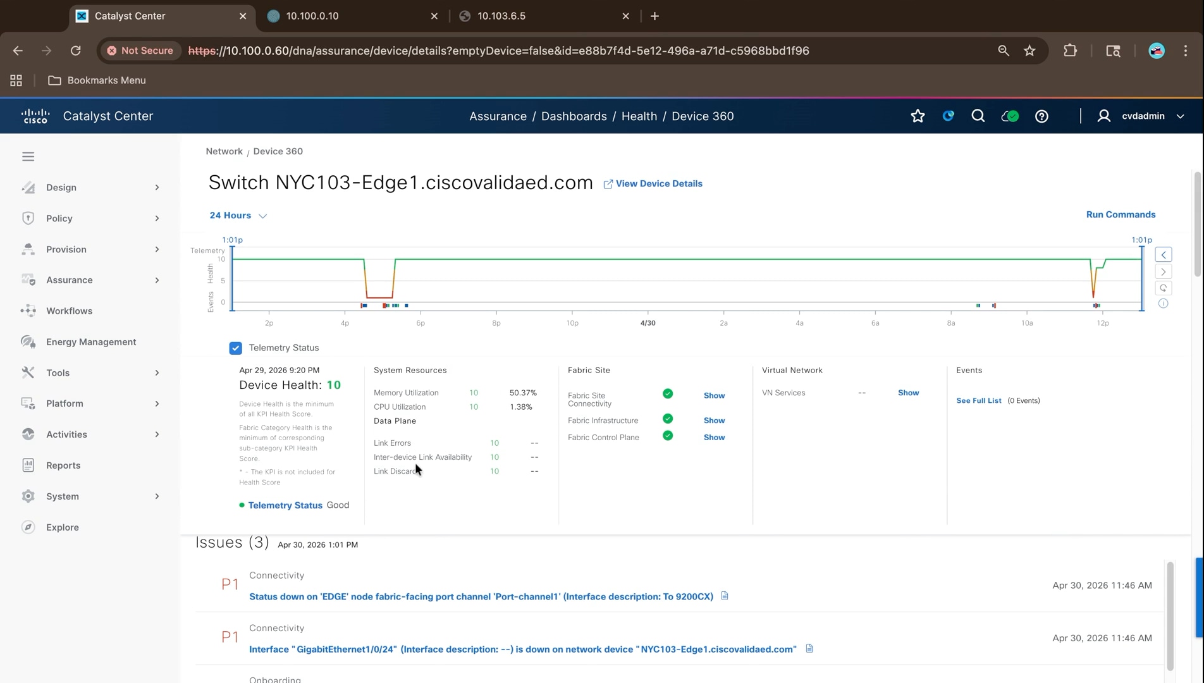1204x683 pixels.
Task: Expand the Assurance menu chevron
Action: click(157, 280)
